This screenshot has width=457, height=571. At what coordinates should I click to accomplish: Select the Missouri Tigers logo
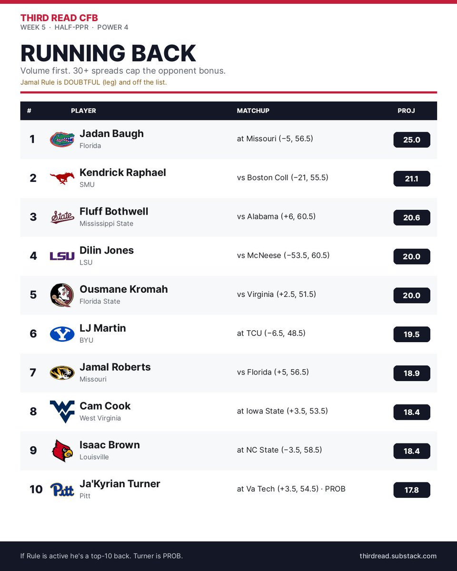click(x=62, y=373)
